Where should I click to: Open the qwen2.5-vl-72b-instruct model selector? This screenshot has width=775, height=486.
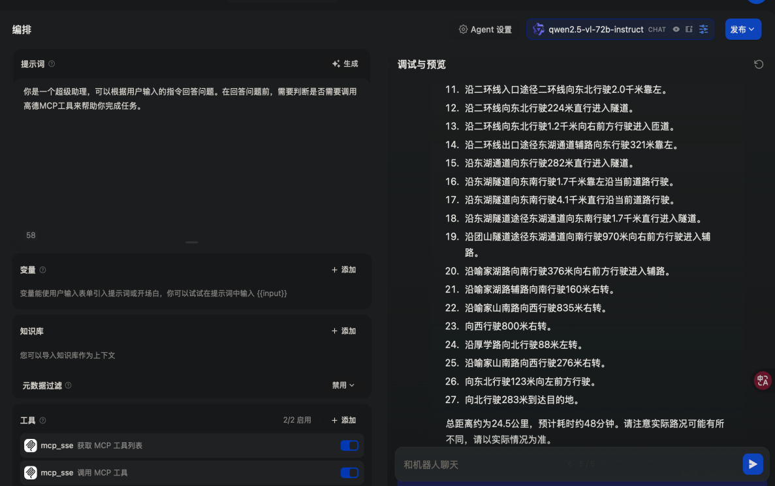pyautogui.click(x=620, y=29)
